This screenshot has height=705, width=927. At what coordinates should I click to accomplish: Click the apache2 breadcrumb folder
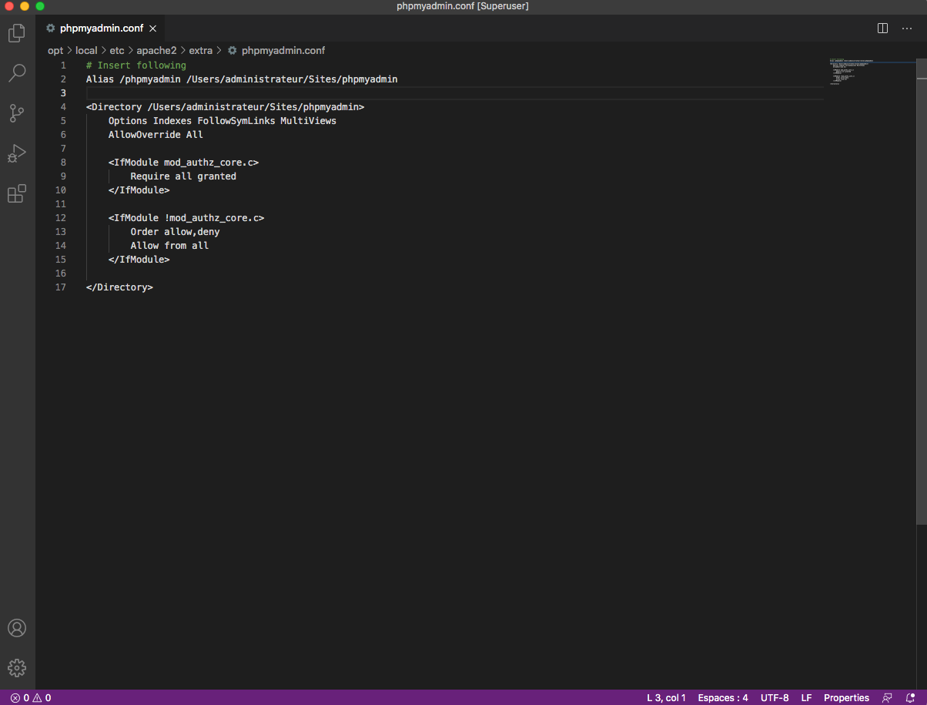click(x=156, y=50)
